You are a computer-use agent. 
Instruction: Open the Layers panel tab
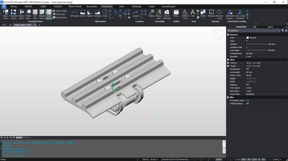(270, 27)
